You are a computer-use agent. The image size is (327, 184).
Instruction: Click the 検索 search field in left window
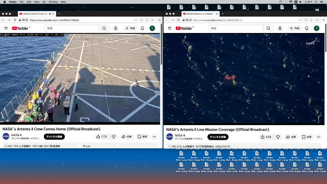72,28
